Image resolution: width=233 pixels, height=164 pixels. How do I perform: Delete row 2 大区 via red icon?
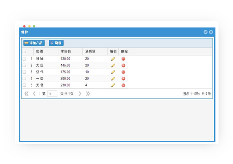coord(123,66)
